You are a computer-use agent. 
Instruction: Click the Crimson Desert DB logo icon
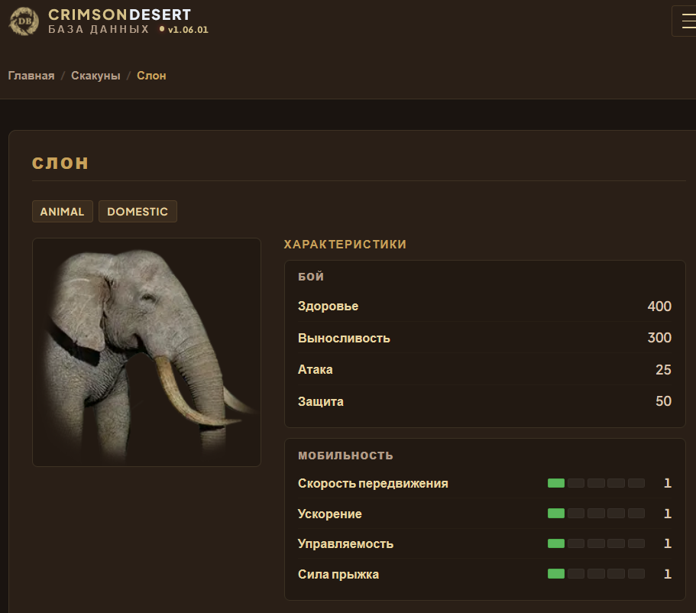pos(24,21)
